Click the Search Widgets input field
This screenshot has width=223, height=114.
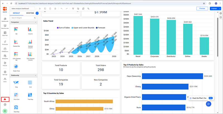(23, 18)
